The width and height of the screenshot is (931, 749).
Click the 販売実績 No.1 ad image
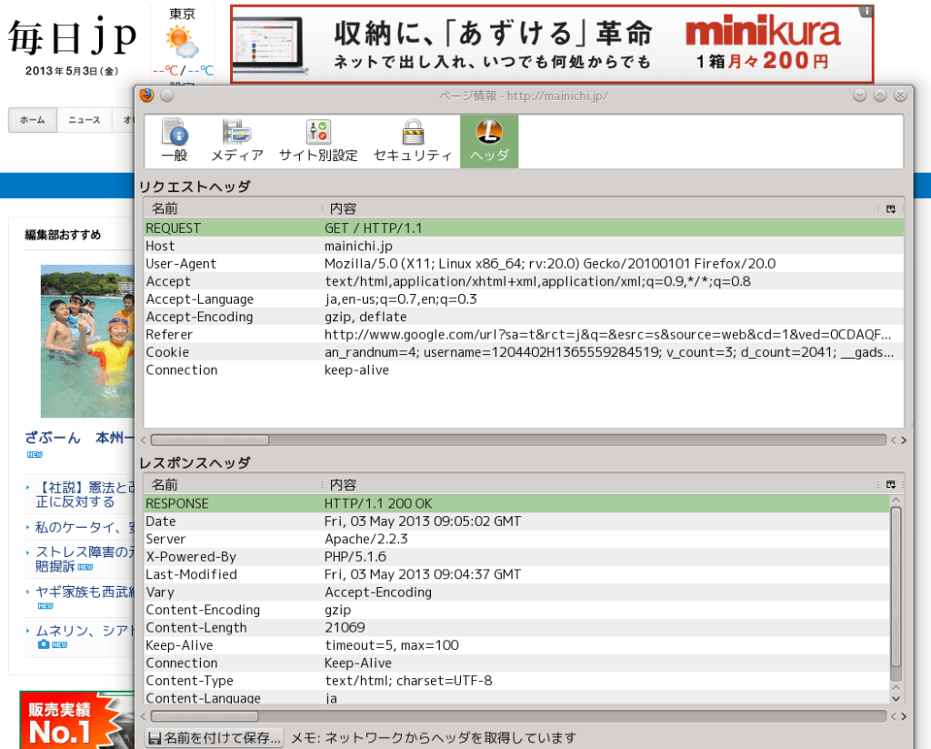coord(77,720)
